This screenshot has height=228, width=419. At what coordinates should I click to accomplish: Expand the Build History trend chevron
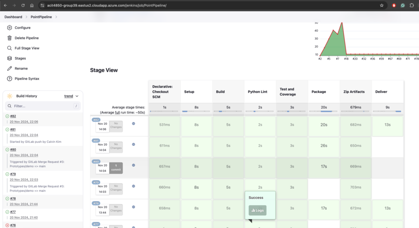[77, 96]
